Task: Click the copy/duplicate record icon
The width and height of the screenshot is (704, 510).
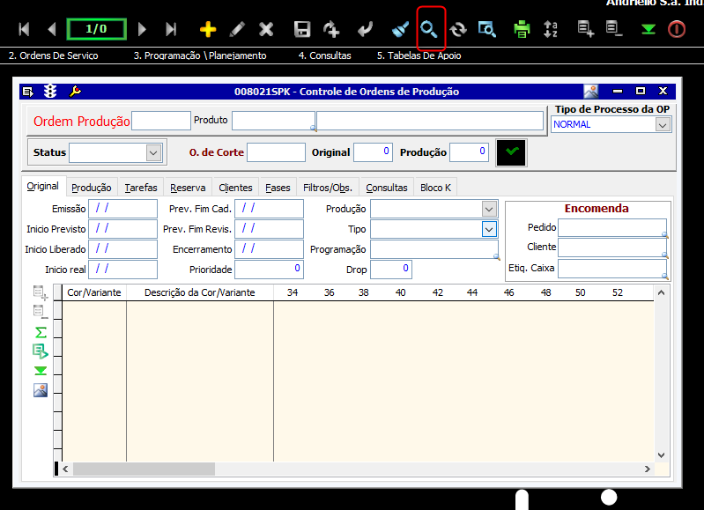Action: tap(331, 29)
